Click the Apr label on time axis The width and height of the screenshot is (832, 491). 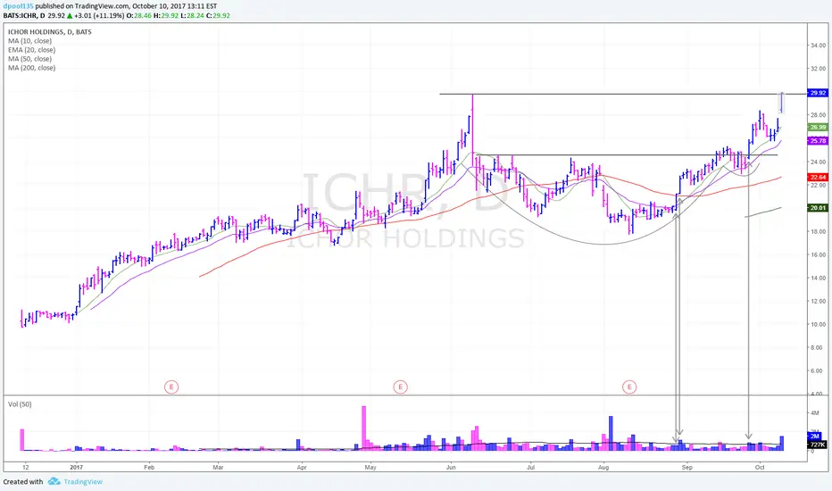click(x=302, y=468)
